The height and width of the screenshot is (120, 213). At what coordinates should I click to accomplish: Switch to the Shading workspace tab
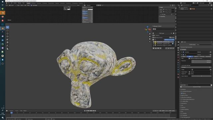pos(57,3)
